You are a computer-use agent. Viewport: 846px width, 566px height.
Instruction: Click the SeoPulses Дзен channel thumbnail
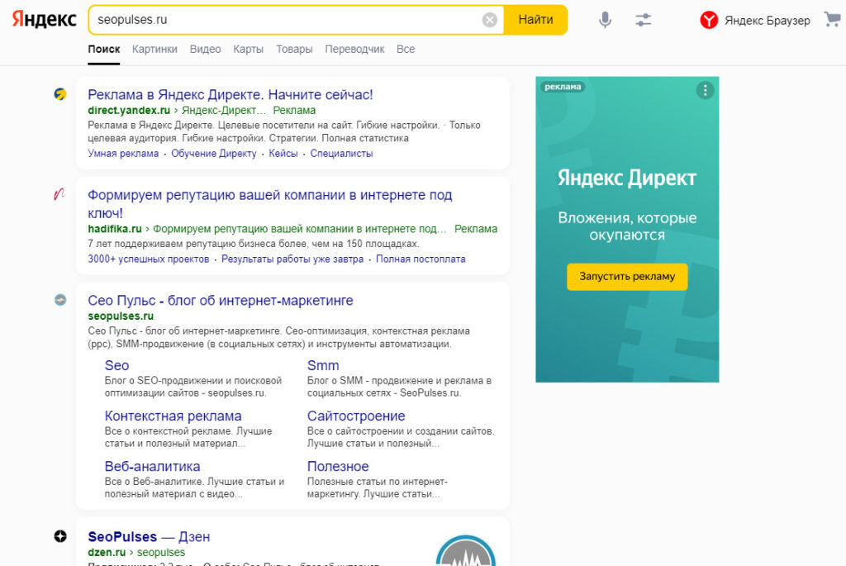(466, 550)
